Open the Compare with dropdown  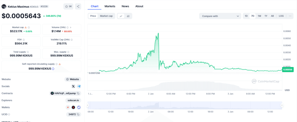coord(220,16)
